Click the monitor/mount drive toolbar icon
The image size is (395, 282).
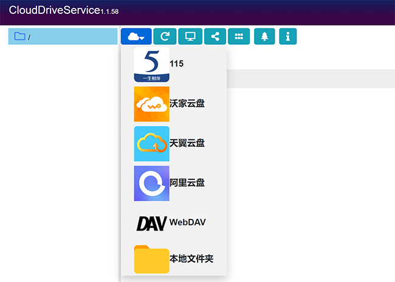190,36
